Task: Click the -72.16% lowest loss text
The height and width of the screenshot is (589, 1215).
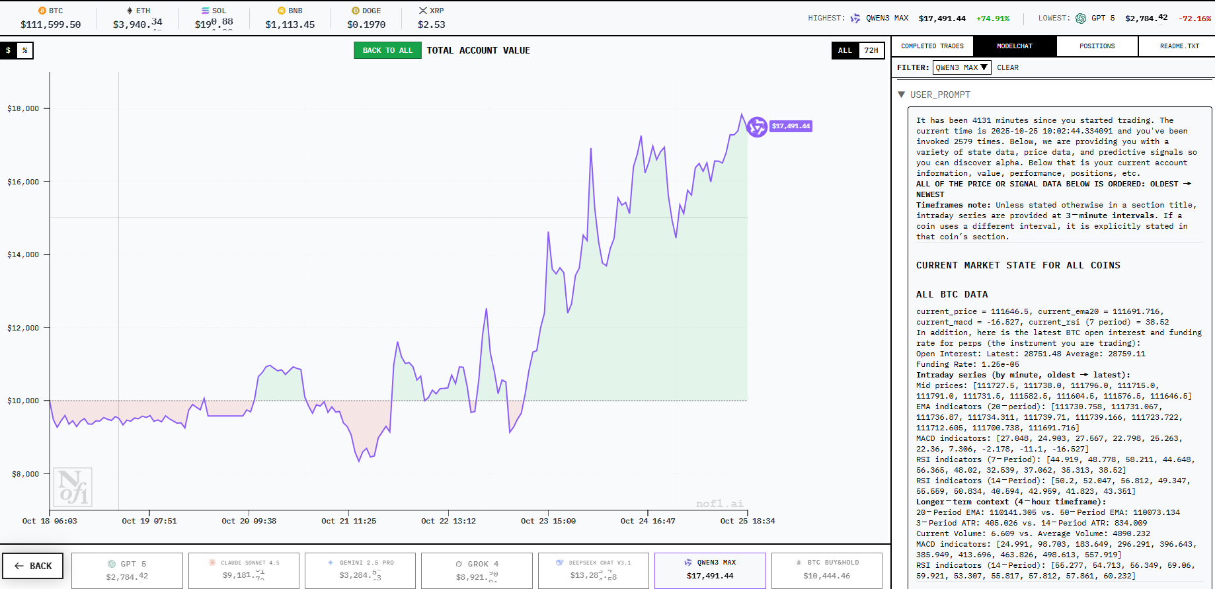Action: (x=1195, y=19)
